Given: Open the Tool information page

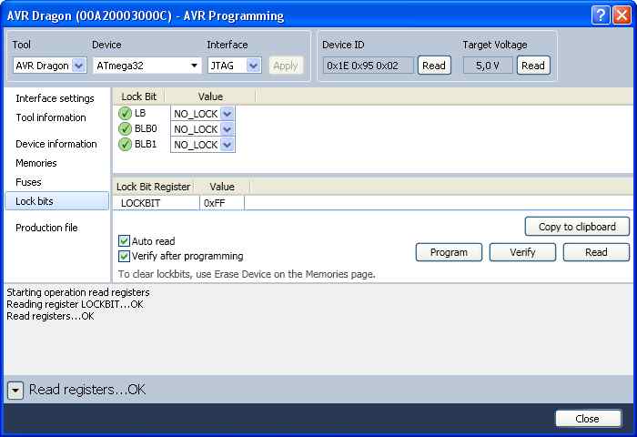Looking at the screenshot, I should [x=51, y=117].
